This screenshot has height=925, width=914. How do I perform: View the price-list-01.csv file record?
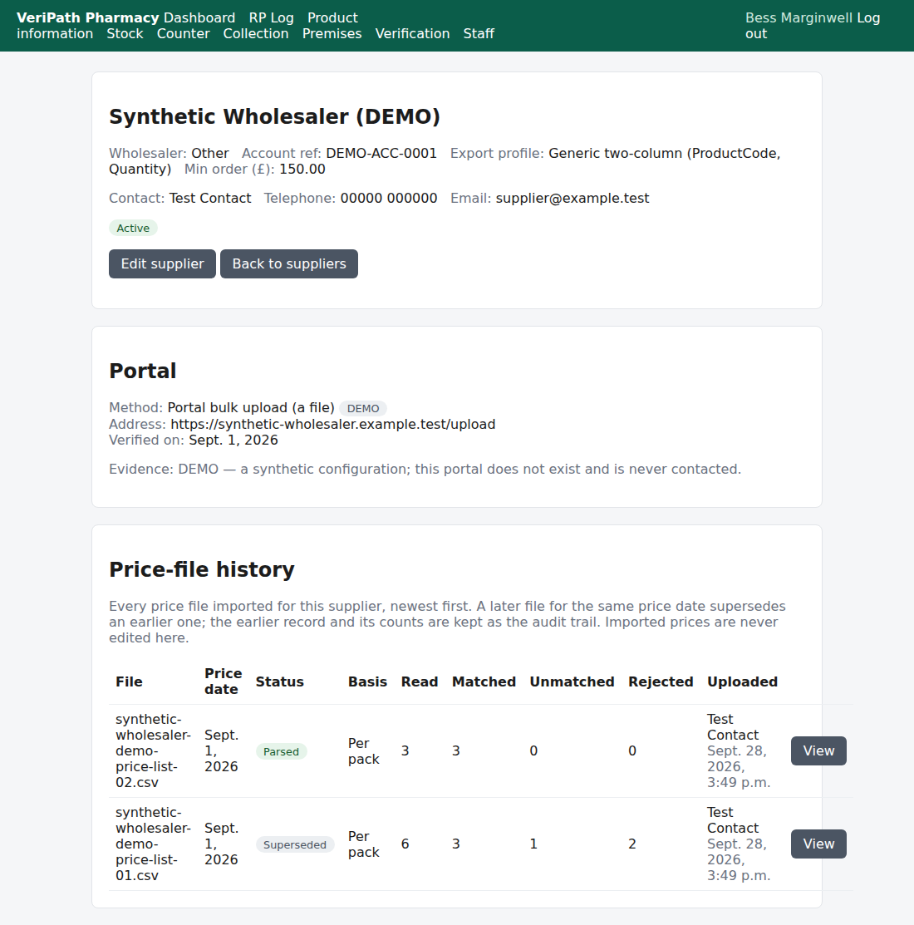tap(818, 844)
